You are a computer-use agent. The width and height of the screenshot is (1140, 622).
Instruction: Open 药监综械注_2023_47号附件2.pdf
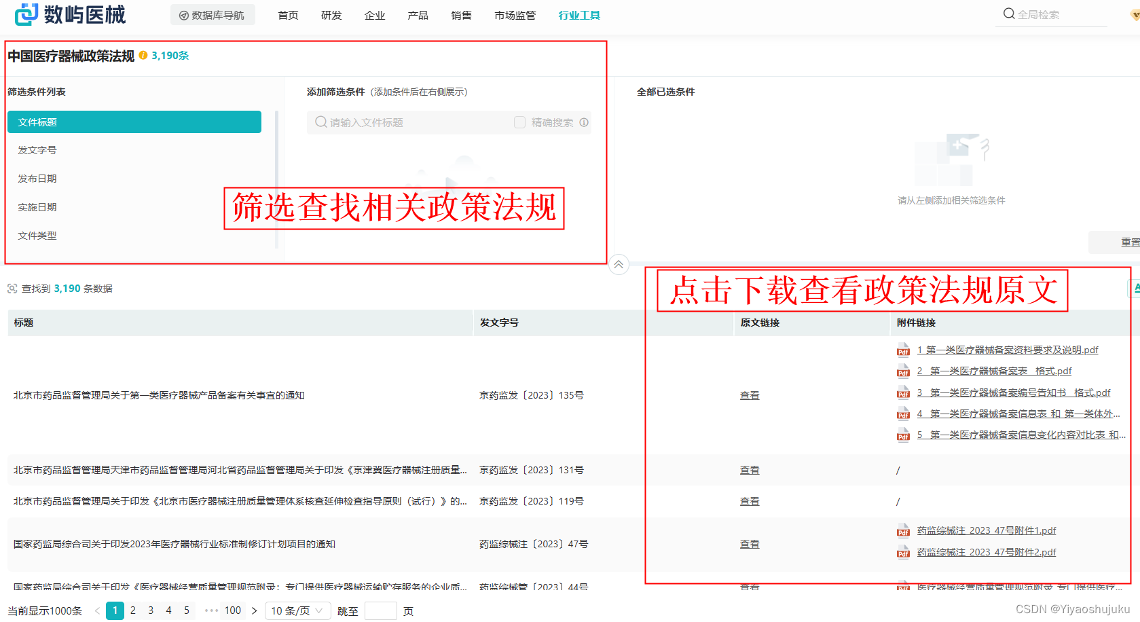987,552
